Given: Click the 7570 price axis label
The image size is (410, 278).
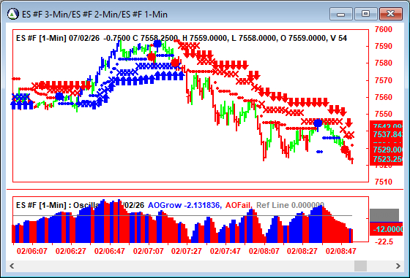Looking at the screenshot, I should (x=384, y=80).
